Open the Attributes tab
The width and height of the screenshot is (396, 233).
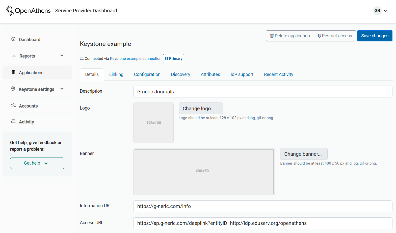point(210,74)
